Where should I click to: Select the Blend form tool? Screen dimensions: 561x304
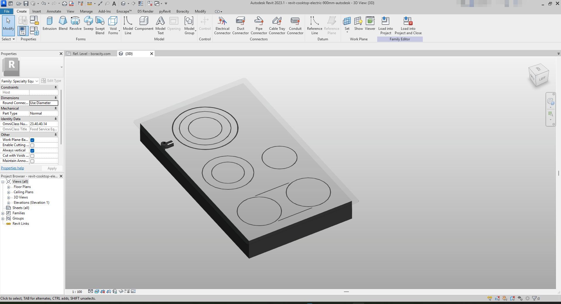pos(63,23)
